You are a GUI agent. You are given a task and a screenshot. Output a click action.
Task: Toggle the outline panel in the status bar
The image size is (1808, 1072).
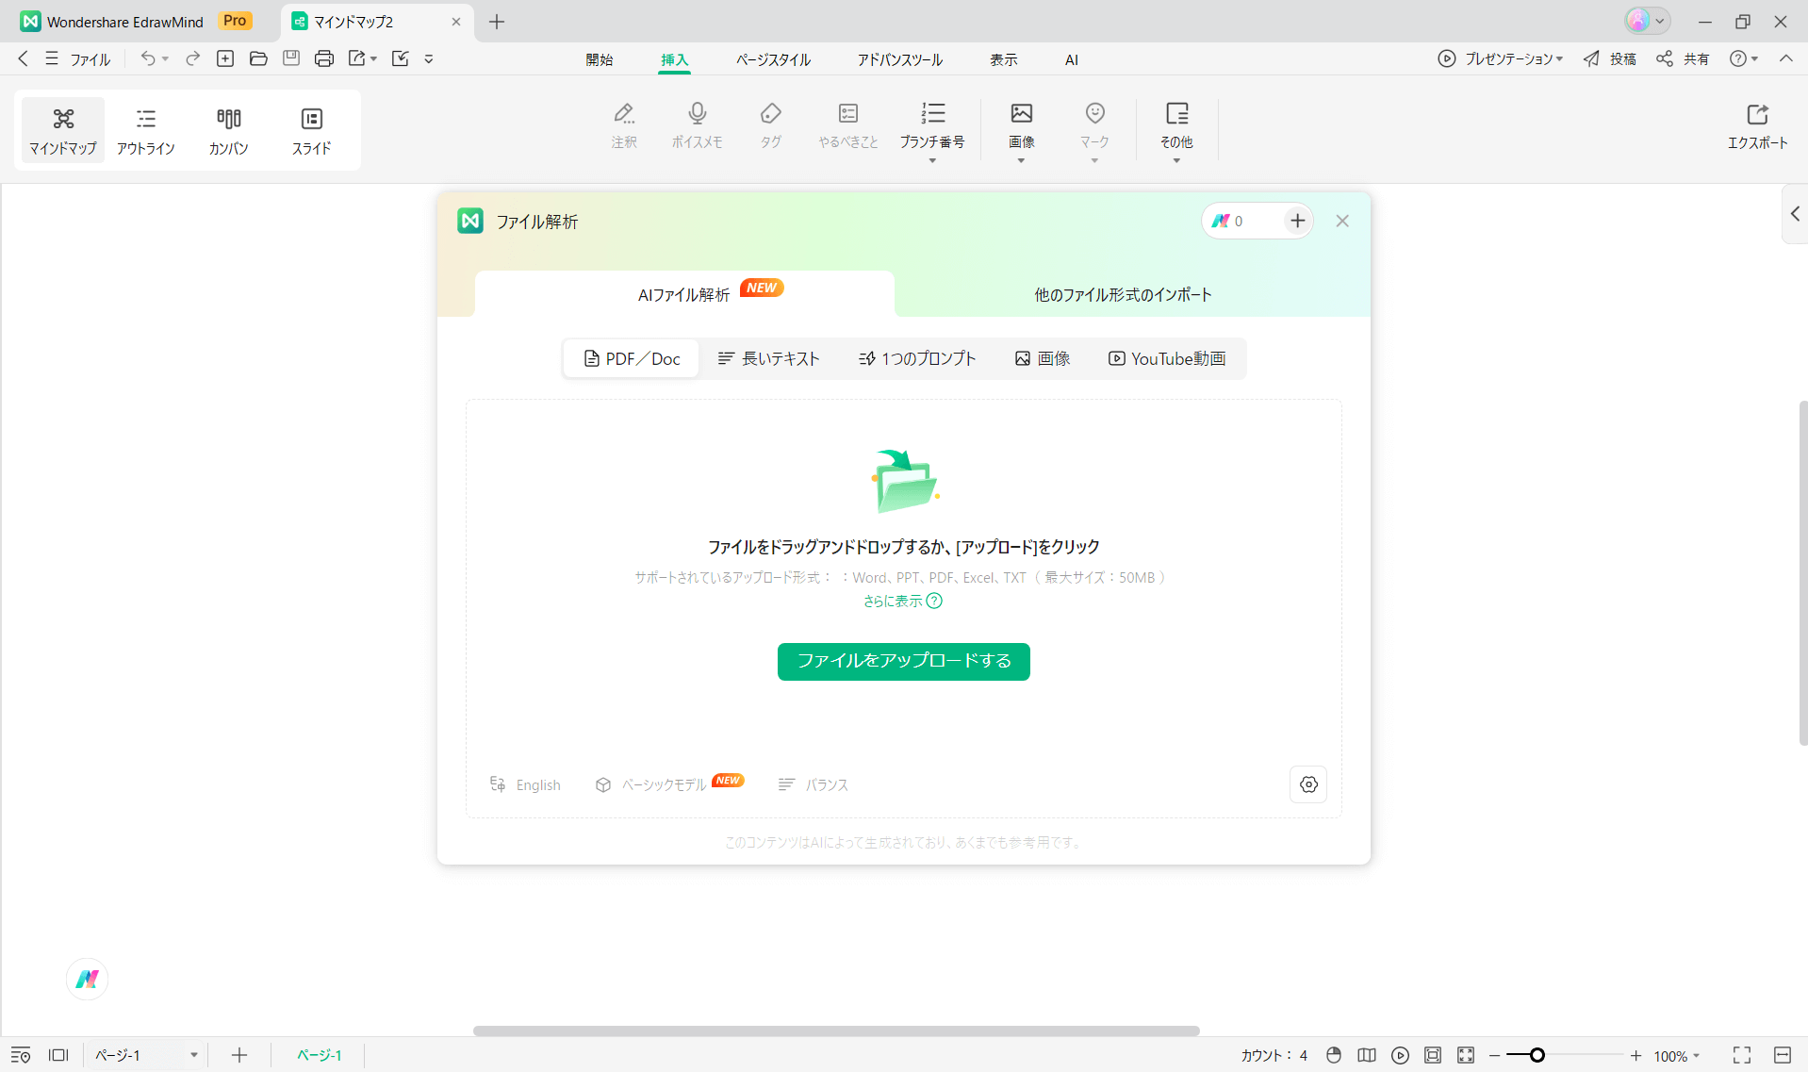(x=21, y=1055)
